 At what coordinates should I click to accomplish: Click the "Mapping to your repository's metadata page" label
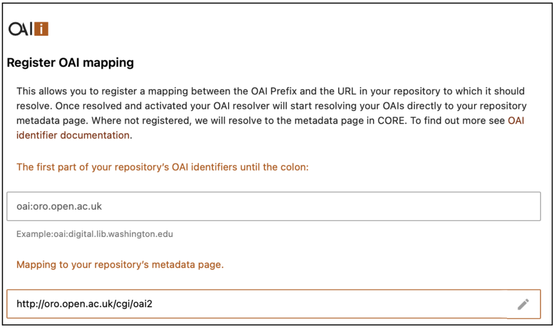coord(120,265)
